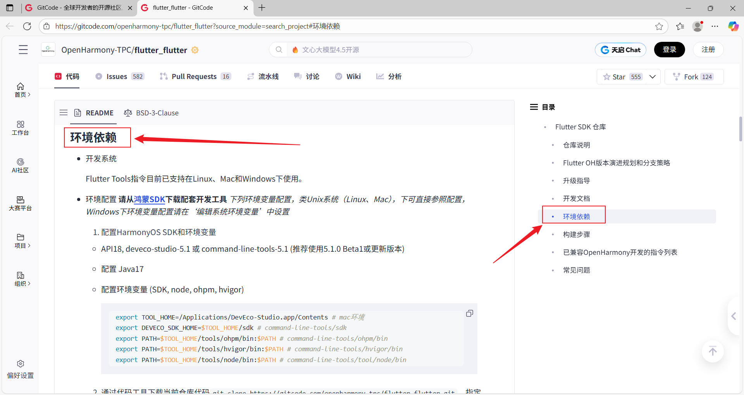View site information lock icon
Viewport: 744px width, 395px height.
pyautogui.click(x=46, y=26)
